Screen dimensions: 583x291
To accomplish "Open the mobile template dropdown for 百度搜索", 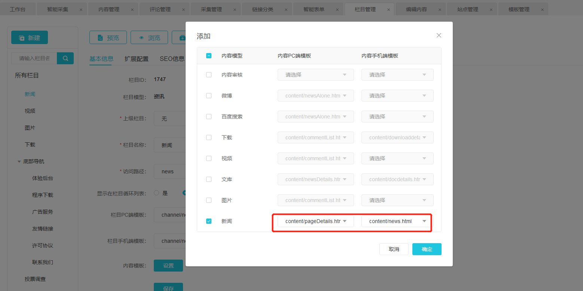I will (x=397, y=117).
